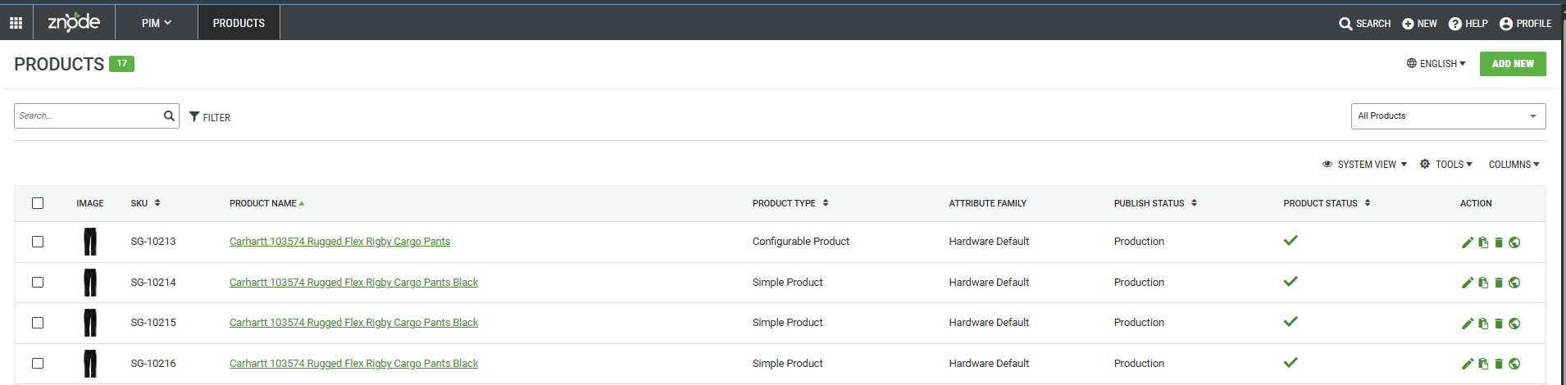Delete product SG-10216 trash icon
This screenshot has height=385, width=1566.
1499,364
